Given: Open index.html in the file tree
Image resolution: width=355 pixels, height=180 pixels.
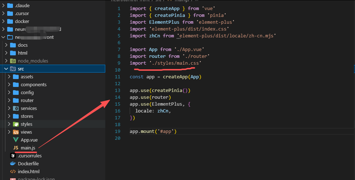Looking at the screenshot, I should (28, 172).
